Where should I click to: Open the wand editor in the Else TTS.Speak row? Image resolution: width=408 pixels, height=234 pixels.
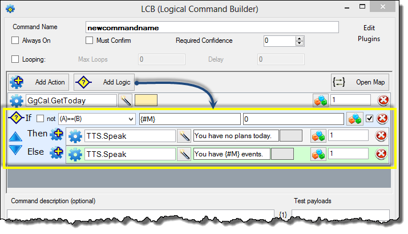pyautogui.click(x=184, y=154)
